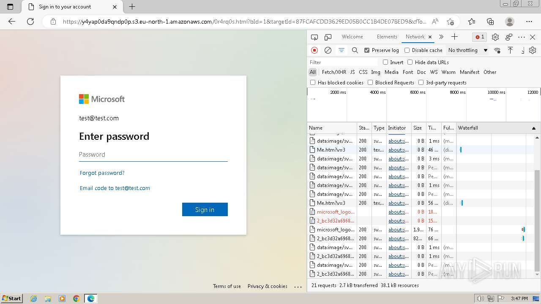Filter requests by CSS type
The height and width of the screenshot is (304, 541).
tap(363, 72)
